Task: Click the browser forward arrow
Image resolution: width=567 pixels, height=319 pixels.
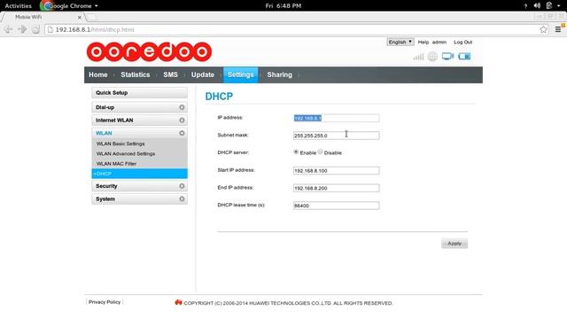Action: (x=22, y=29)
